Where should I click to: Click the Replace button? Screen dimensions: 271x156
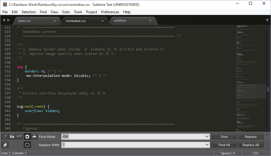point(250,136)
